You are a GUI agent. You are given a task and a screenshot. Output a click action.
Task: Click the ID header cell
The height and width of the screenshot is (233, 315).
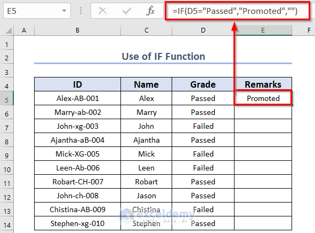[77, 84]
